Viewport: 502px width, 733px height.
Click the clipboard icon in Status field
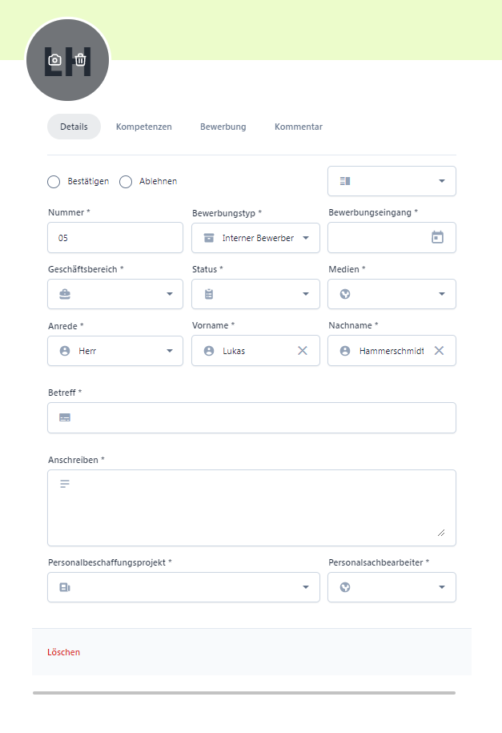click(x=209, y=294)
